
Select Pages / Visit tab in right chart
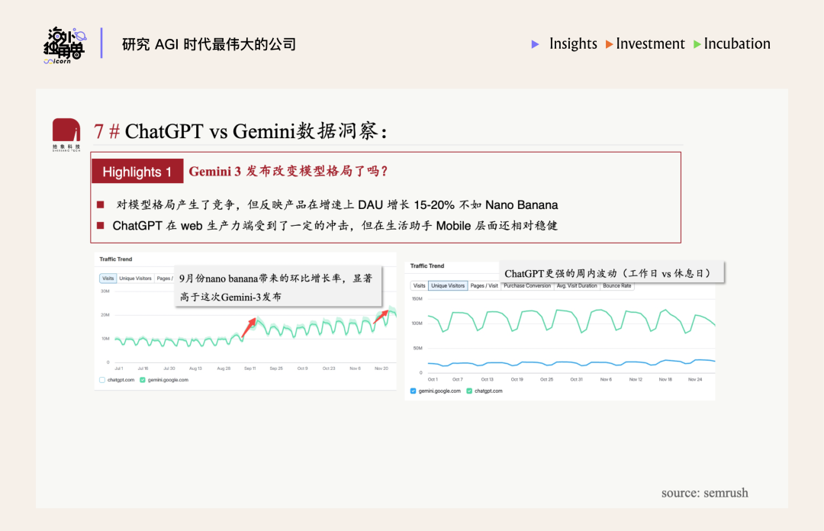point(484,286)
